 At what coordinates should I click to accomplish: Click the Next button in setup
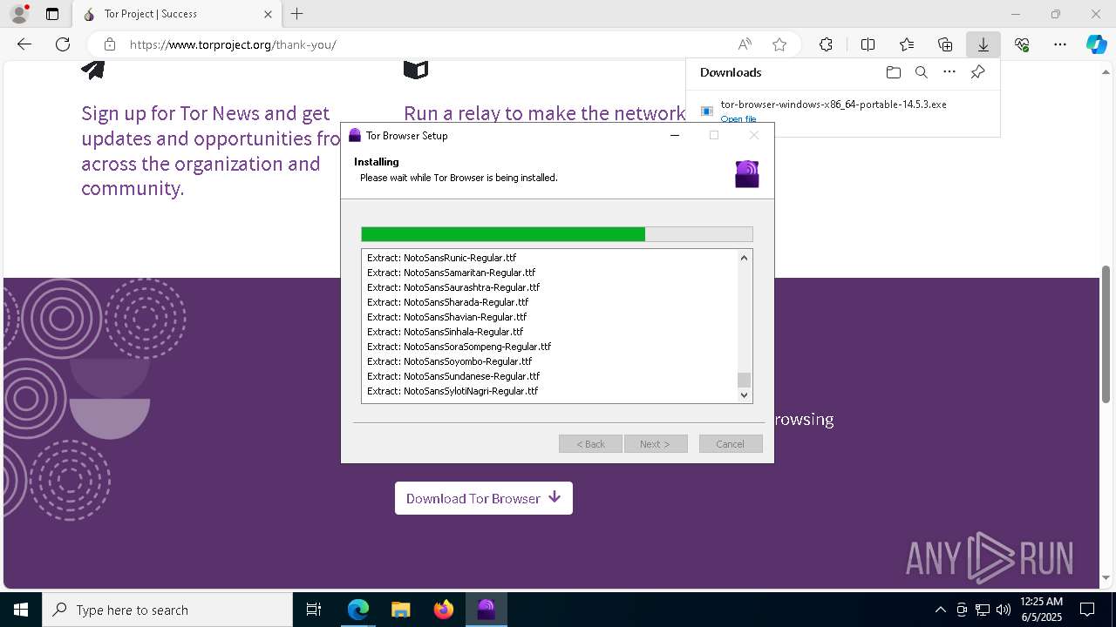[656, 444]
